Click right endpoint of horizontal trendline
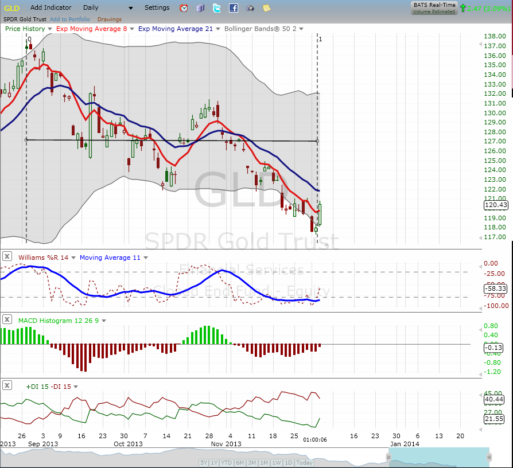Screen dimensions: 513x468 [x=317, y=141]
